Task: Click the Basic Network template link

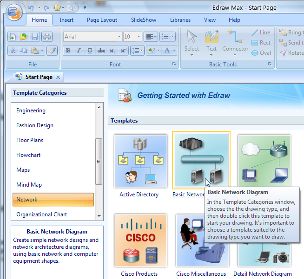Action: click(188, 194)
